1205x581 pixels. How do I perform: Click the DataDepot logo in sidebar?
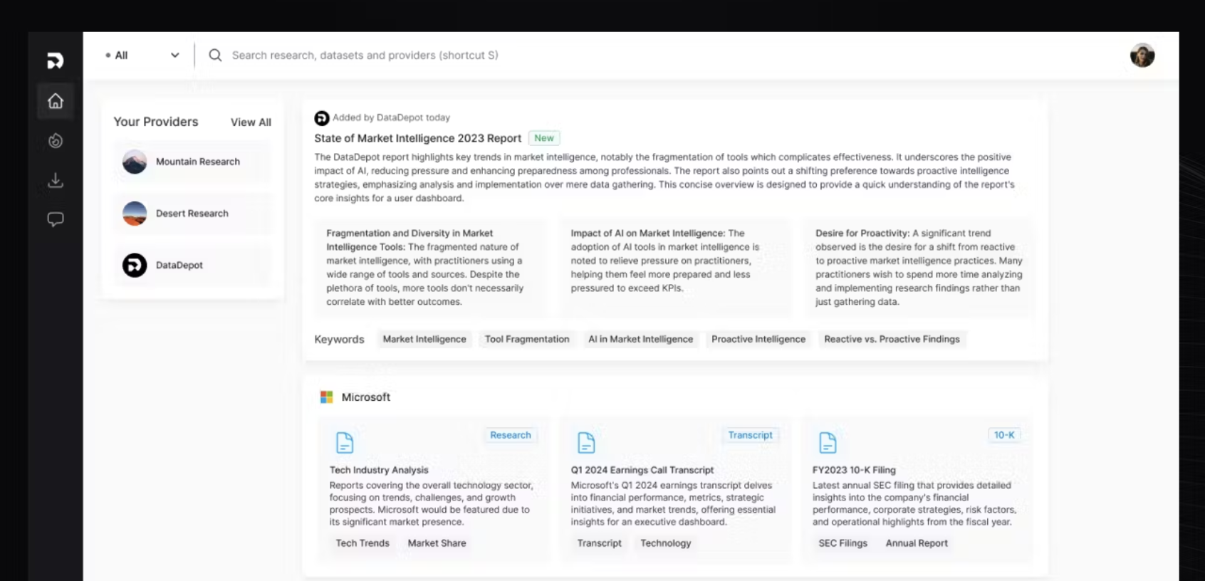55,61
